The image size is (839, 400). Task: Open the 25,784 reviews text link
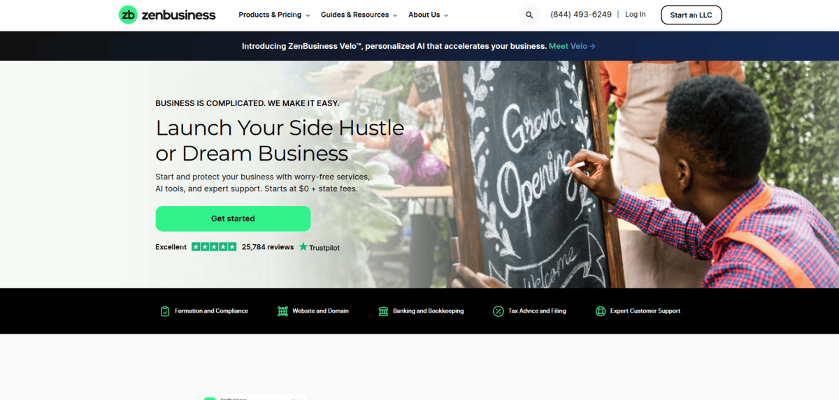(268, 247)
